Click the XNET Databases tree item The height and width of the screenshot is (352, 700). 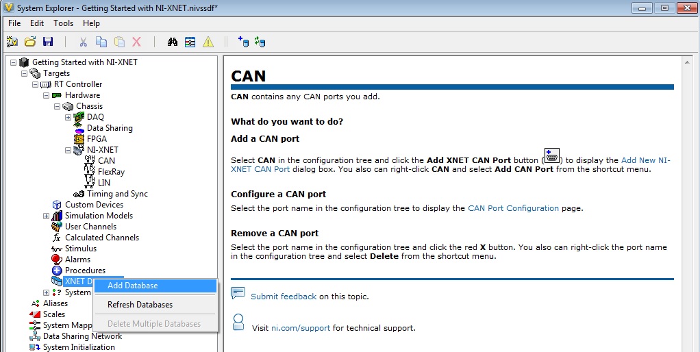(x=79, y=281)
